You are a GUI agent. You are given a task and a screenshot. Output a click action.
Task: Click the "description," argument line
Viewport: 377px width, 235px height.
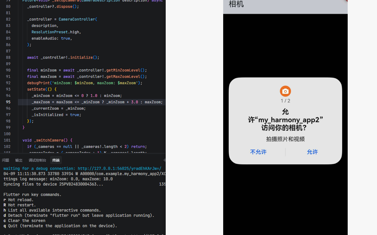45,25
